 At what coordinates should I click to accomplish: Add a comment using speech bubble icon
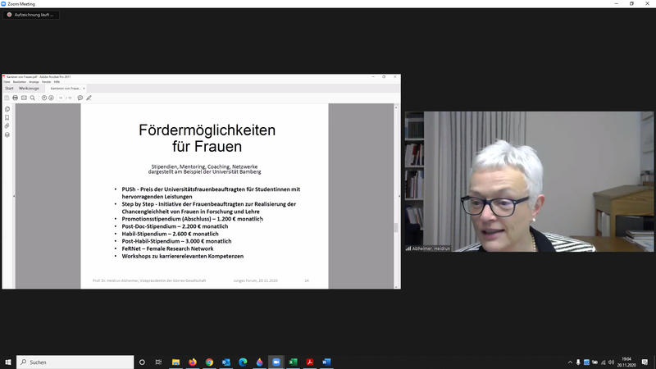tap(80, 98)
